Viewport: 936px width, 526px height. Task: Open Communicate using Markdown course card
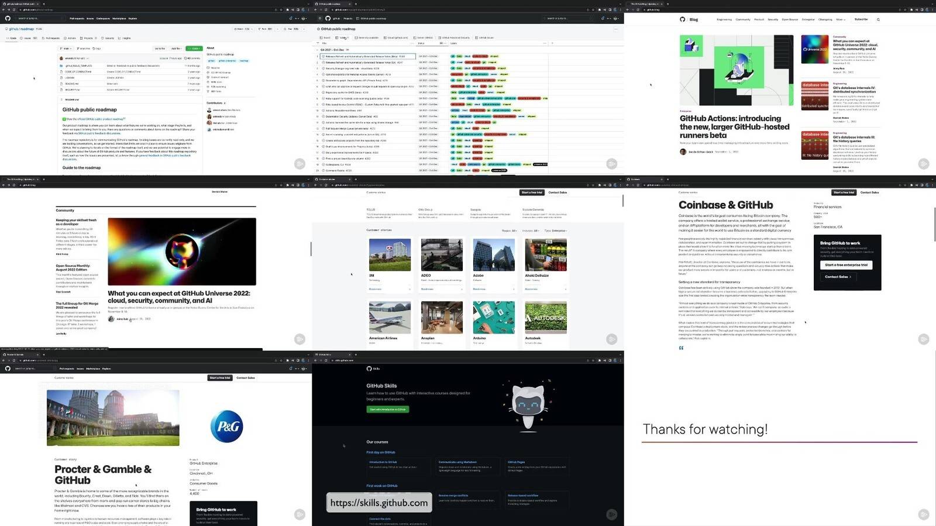pos(469,466)
